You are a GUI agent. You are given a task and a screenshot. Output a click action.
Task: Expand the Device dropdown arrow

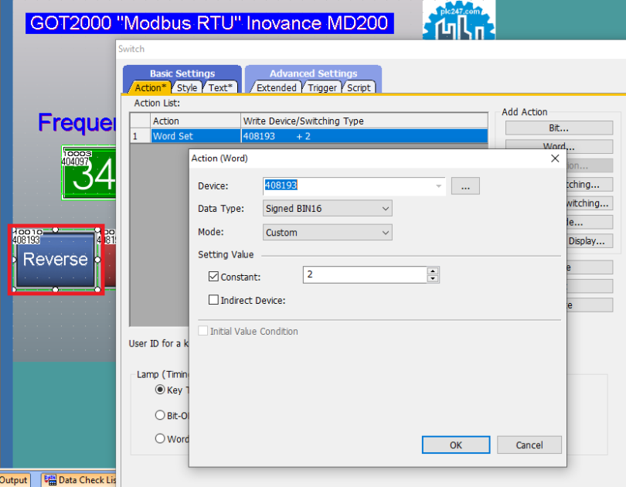click(438, 186)
